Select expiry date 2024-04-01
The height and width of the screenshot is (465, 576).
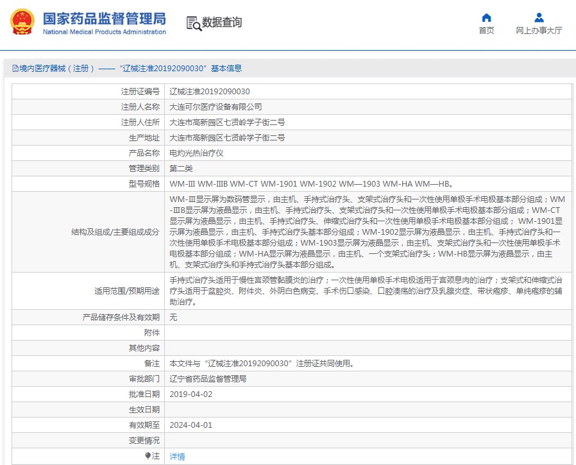click(191, 425)
